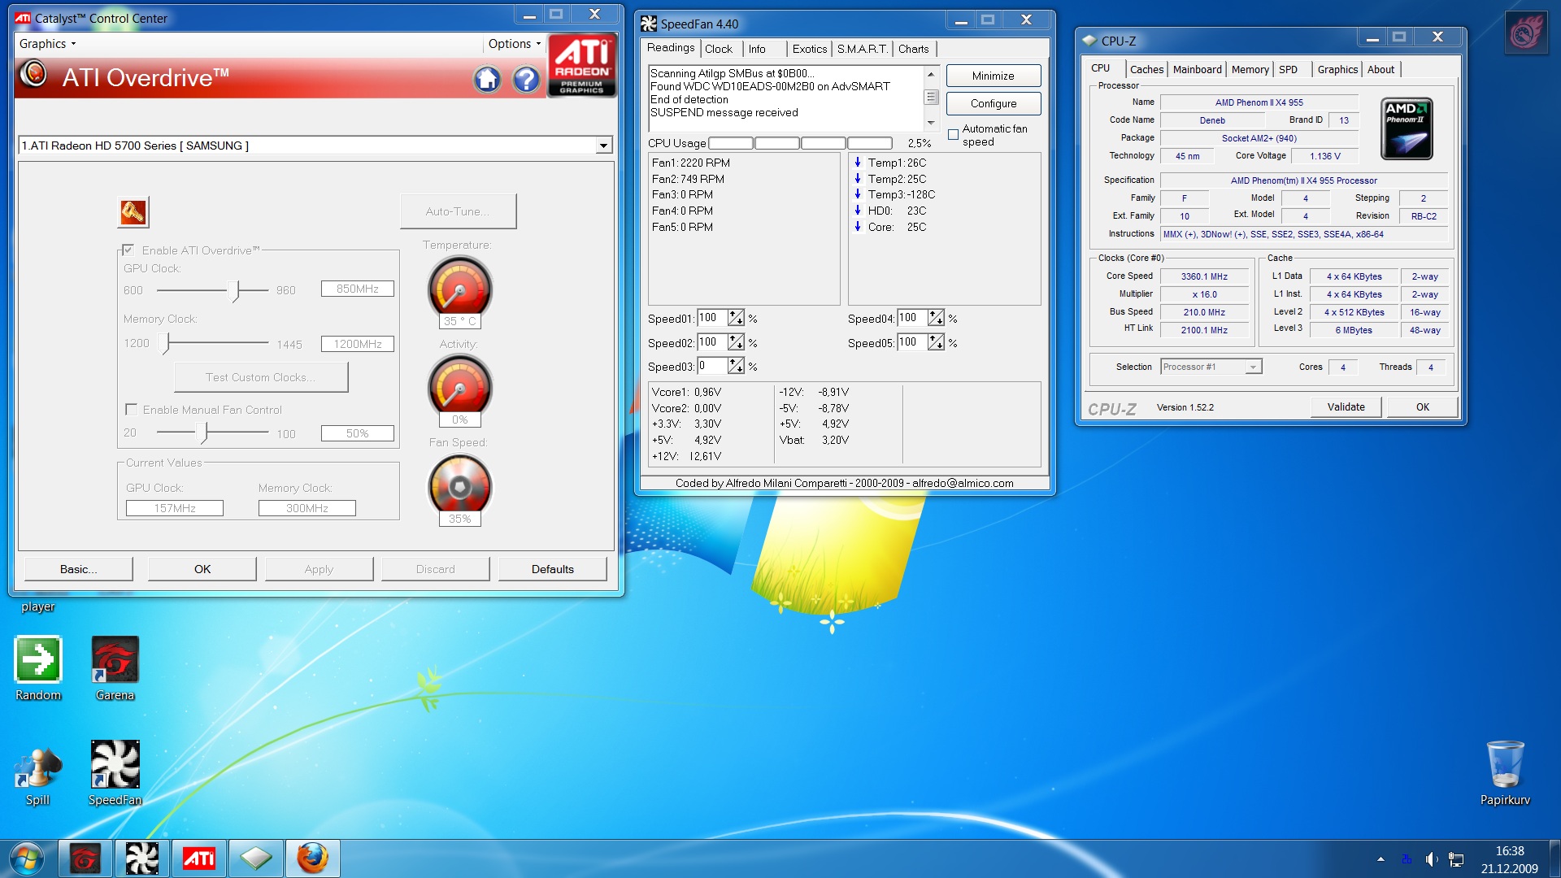The image size is (1561, 878).
Task: Adjust Speed01 spinner arrows
Action: (x=736, y=318)
